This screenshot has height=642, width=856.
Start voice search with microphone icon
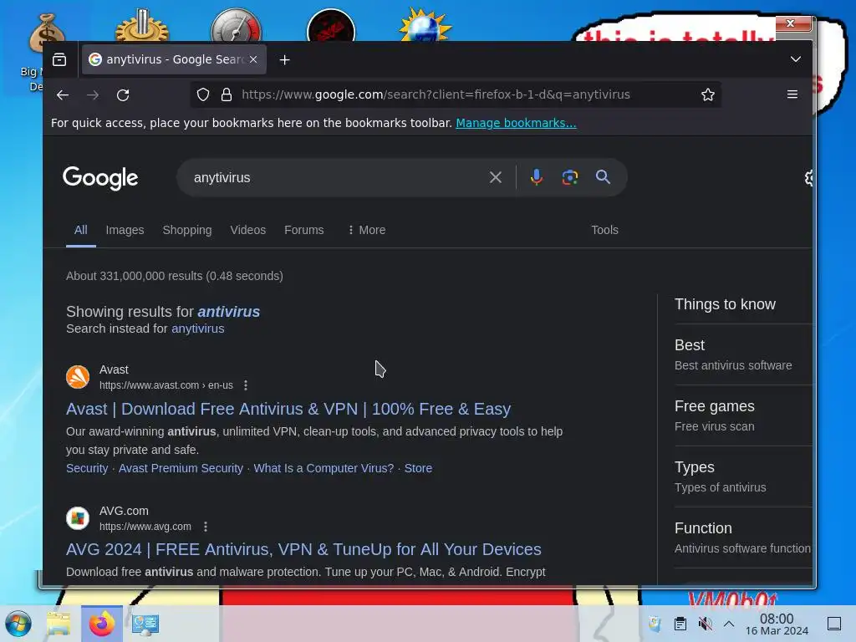coord(536,177)
